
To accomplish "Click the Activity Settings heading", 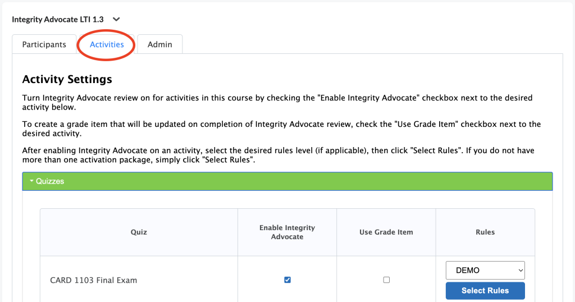I will [67, 79].
